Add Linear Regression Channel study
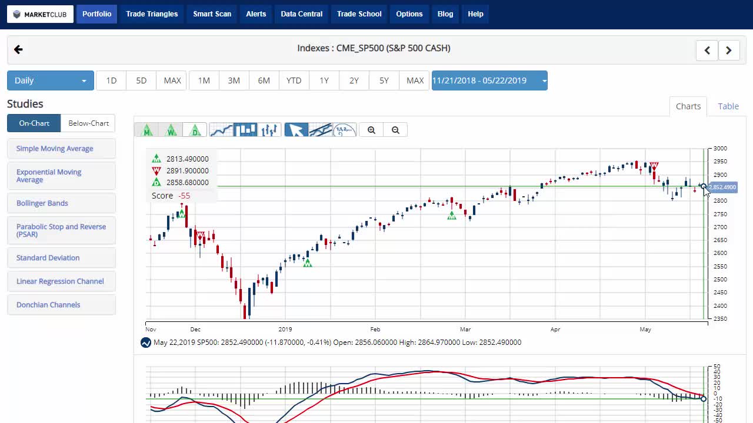This screenshot has width=753, height=423. coord(62,281)
